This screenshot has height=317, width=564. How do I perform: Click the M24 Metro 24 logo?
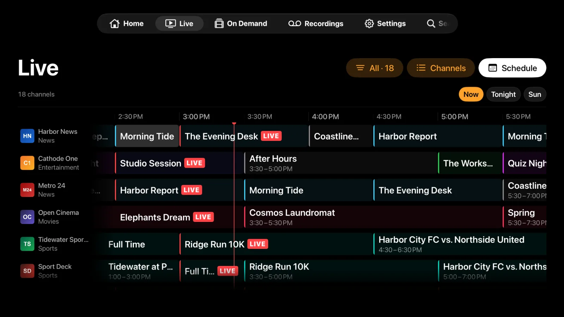click(x=27, y=190)
